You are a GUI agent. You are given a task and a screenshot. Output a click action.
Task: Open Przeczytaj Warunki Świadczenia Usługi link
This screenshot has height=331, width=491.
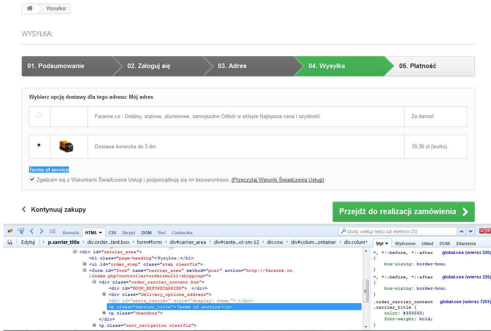(x=278, y=180)
